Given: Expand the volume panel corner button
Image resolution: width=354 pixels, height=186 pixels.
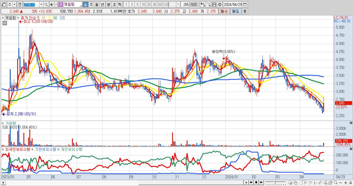Looking at the screenshot, I should [351, 123].
